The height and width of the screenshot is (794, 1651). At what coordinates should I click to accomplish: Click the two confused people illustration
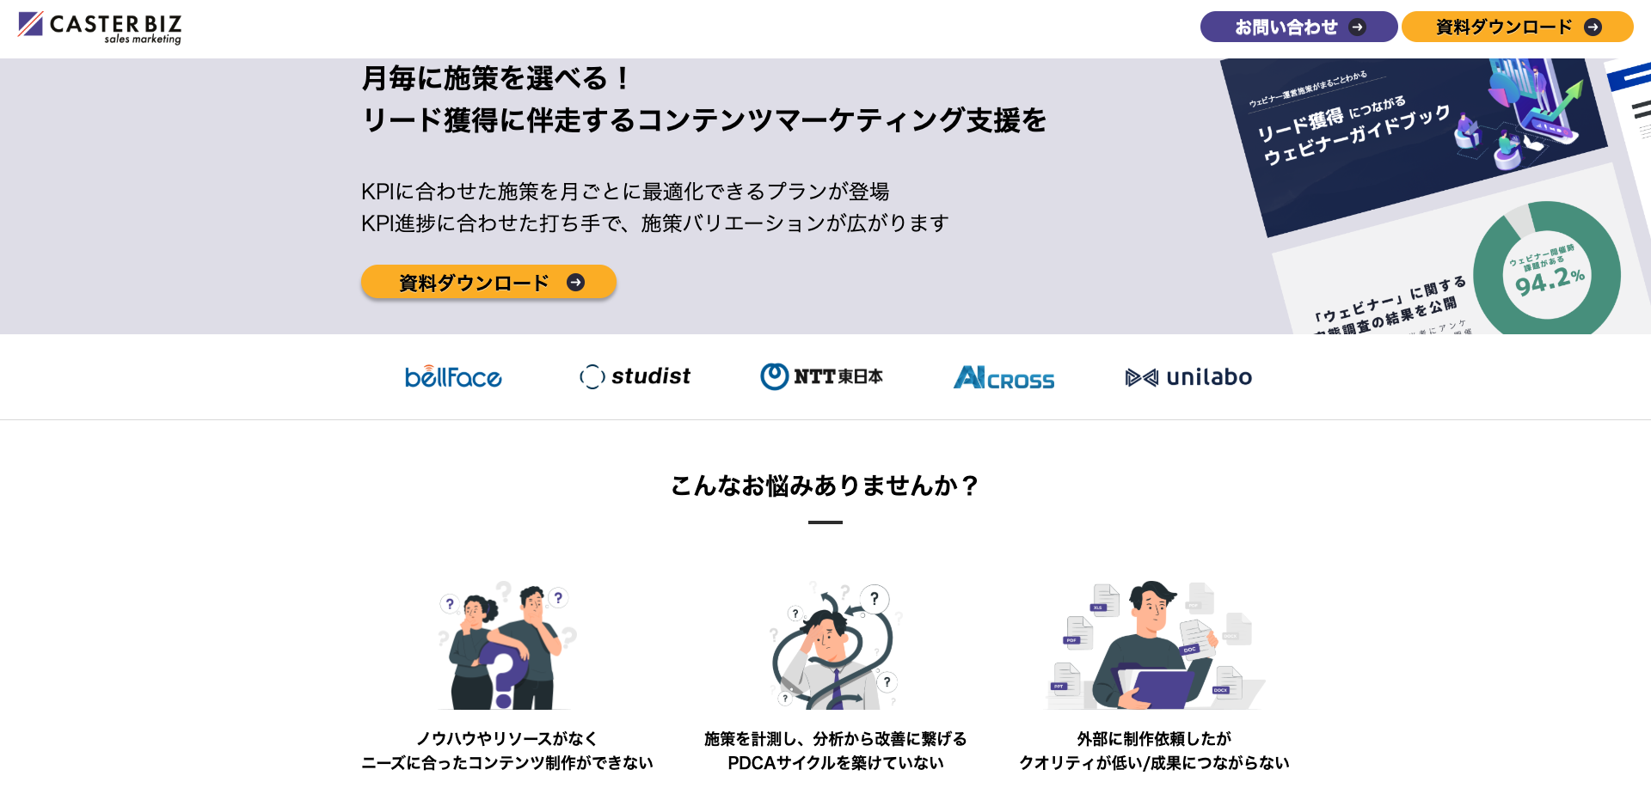[506, 644]
